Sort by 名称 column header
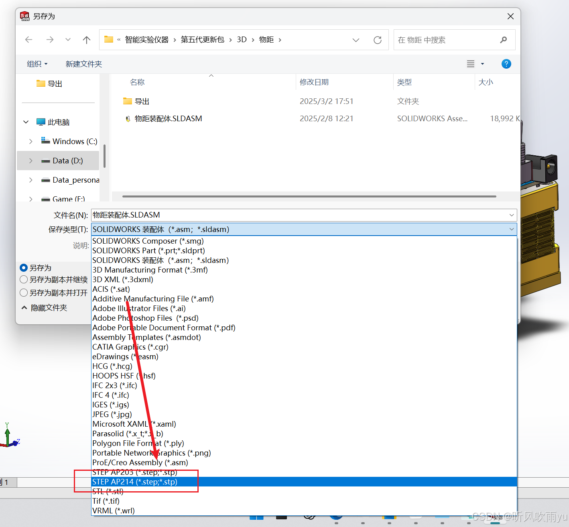Viewport: 569px width, 527px height. click(137, 82)
